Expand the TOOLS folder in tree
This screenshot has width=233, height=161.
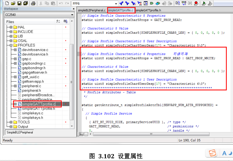pos(11,122)
